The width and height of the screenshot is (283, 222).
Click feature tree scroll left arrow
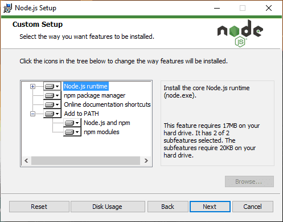[26, 161]
